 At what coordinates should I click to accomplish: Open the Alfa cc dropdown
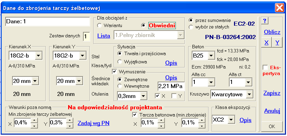coord(211,82)
